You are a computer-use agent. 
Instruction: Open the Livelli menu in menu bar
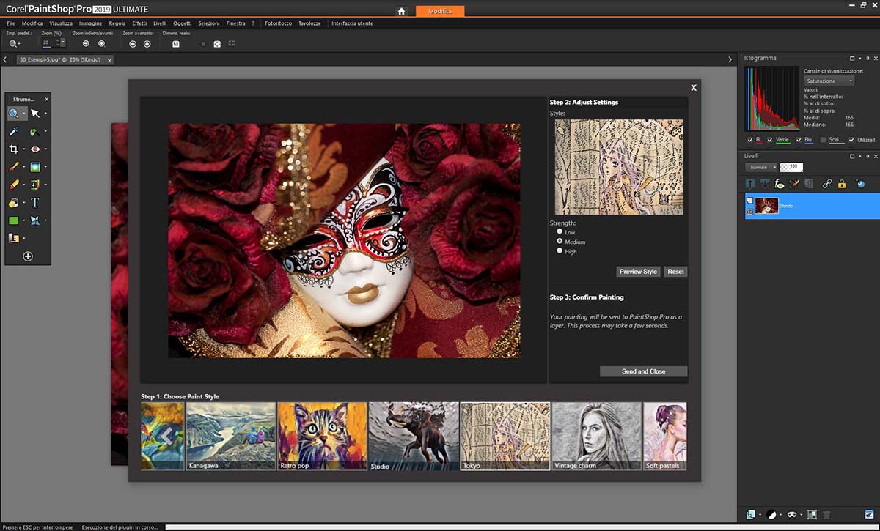[160, 23]
